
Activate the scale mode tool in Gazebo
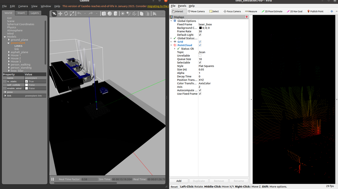pos(72,13)
